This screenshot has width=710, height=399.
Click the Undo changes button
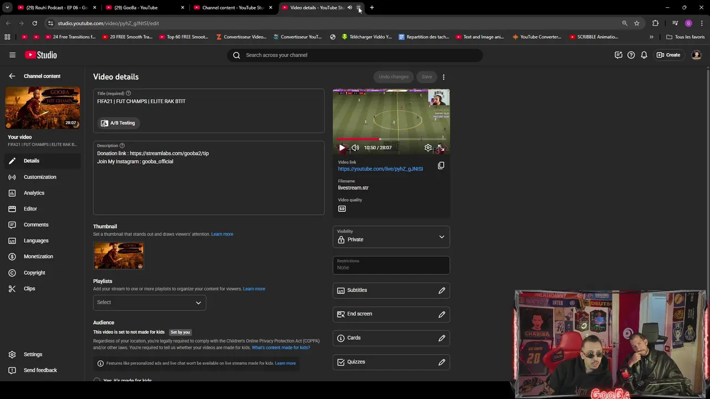click(393, 77)
